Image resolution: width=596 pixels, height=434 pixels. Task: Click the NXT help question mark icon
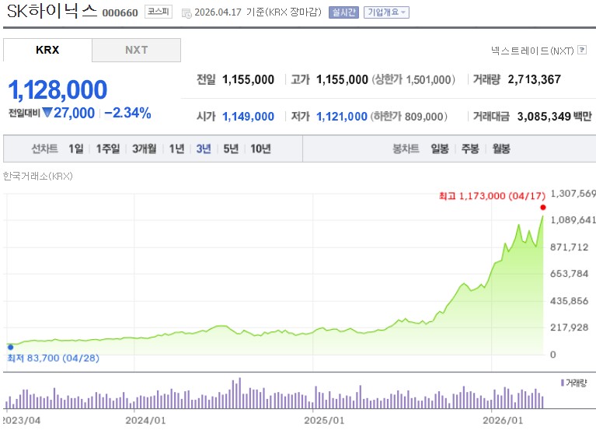(x=581, y=50)
